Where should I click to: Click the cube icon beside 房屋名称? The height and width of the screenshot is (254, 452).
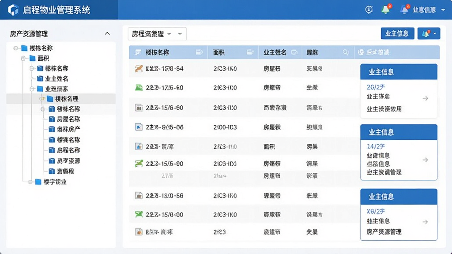52,119
